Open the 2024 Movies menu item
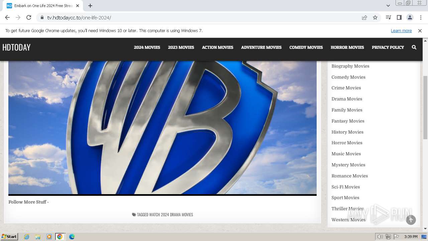 coord(147,47)
